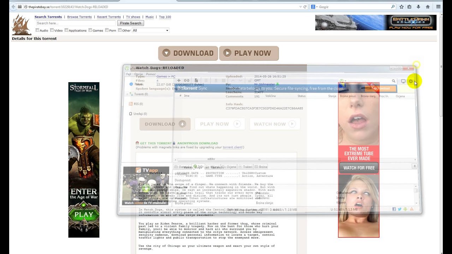452x254 pixels.
Task: Open the Firefox bookmarks list icon
Action: (409, 7)
